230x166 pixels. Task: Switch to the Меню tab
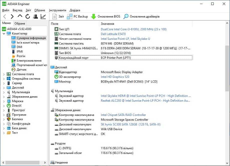6,23
